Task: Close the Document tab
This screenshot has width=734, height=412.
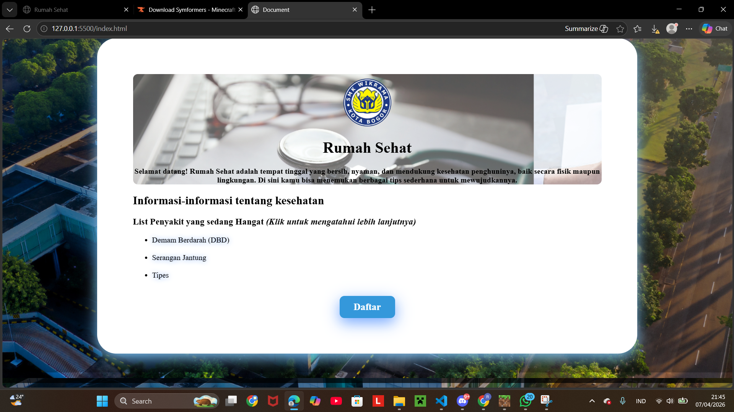Action: (355, 10)
